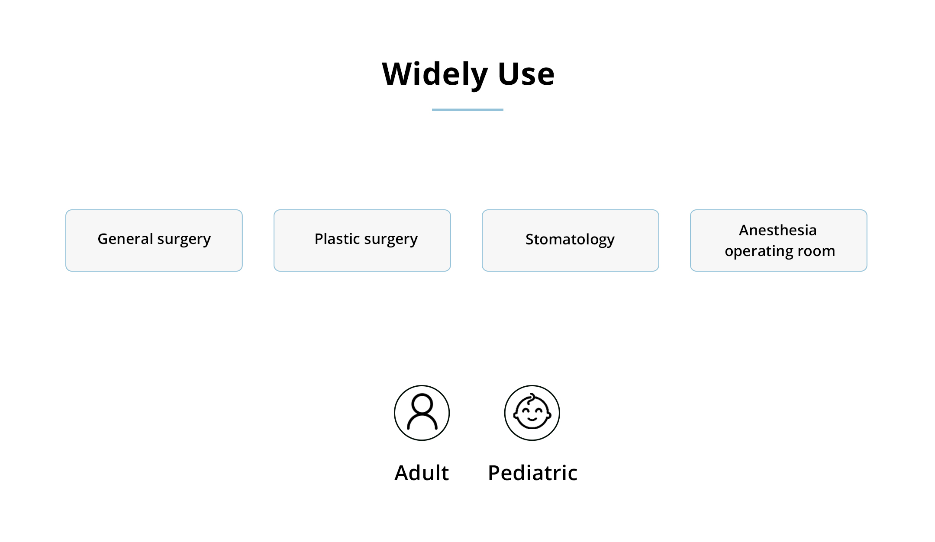Click the Widely Use heading
This screenshot has height=542, width=935.
click(468, 74)
